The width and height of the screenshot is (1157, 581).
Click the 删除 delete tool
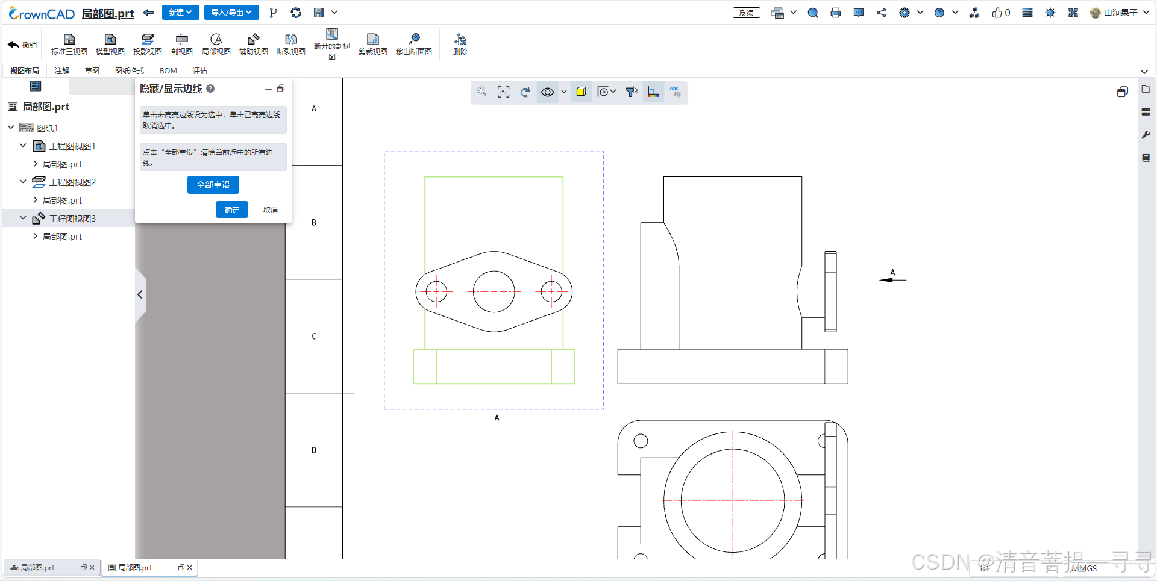coord(460,45)
